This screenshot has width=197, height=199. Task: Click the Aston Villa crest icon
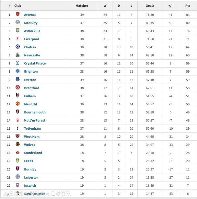[17, 31]
